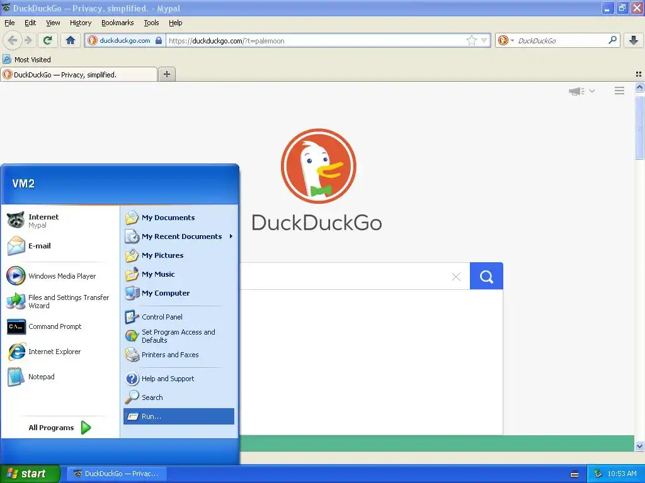Reload the current page
Viewport: 645px width, 483px height.
coord(48,40)
